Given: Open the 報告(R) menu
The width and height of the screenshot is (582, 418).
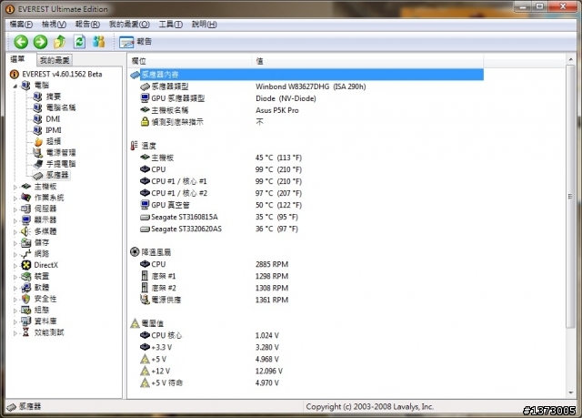Looking at the screenshot, I should pyautogui.click(x=87, y=25).
